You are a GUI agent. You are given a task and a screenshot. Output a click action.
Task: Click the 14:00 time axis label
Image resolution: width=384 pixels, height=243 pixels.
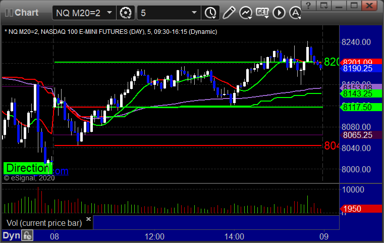click(234, 236)
